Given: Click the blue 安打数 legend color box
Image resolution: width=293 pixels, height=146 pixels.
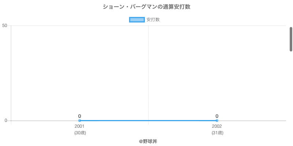Looking at the screenshot, I should 137,20.
